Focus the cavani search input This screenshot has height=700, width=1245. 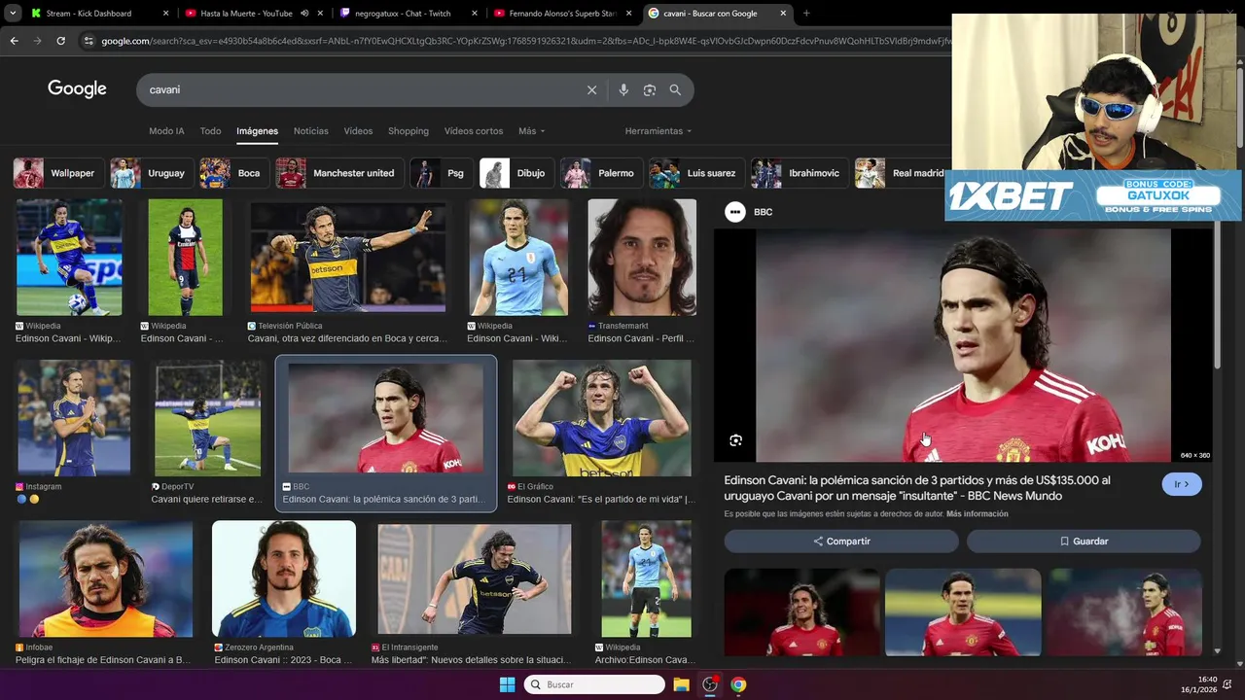pyautogui.click(x=360, y=89)
